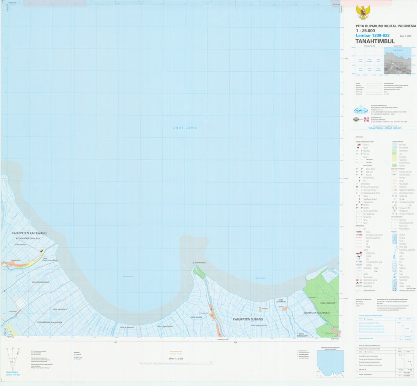The width and height of the screenshot is (417, 386).
Task: Click TANAHTIMBUL LEMBAR 1209-632 footer text
Action: click(385, 128)
